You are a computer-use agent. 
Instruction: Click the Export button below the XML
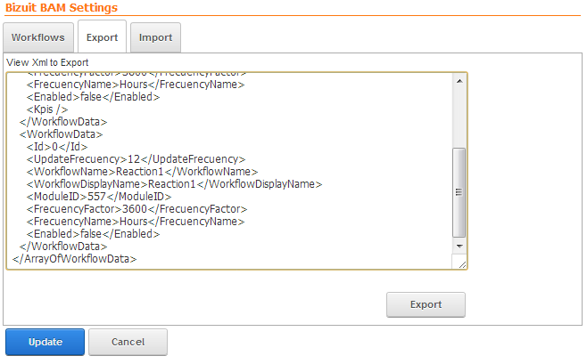426,304
